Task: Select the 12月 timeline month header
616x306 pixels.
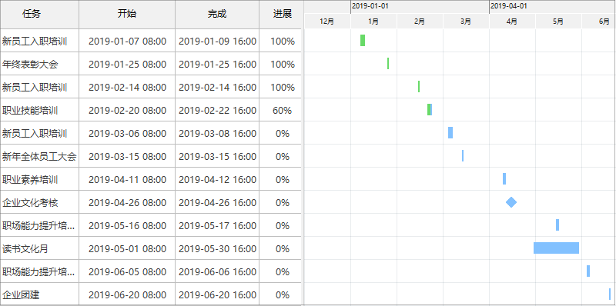Action: 327,22
